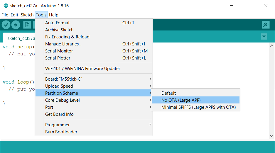Open the Help menu

pos(53,15)
